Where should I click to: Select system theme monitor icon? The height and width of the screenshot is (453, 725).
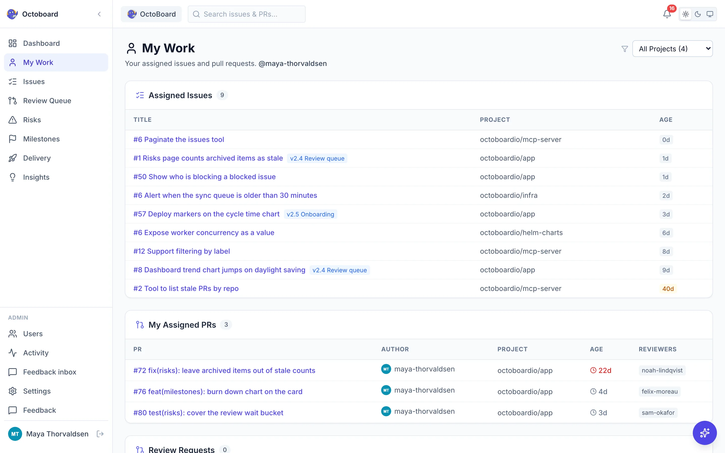point(710,14)
